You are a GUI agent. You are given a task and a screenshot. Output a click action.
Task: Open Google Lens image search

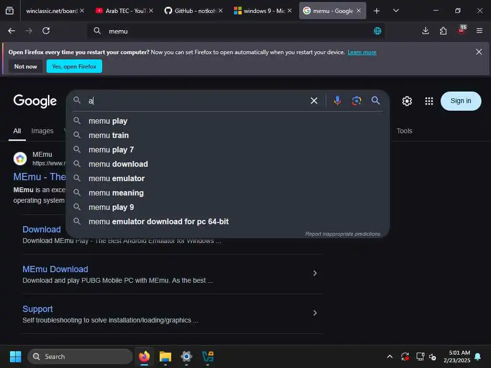(356, 101)
